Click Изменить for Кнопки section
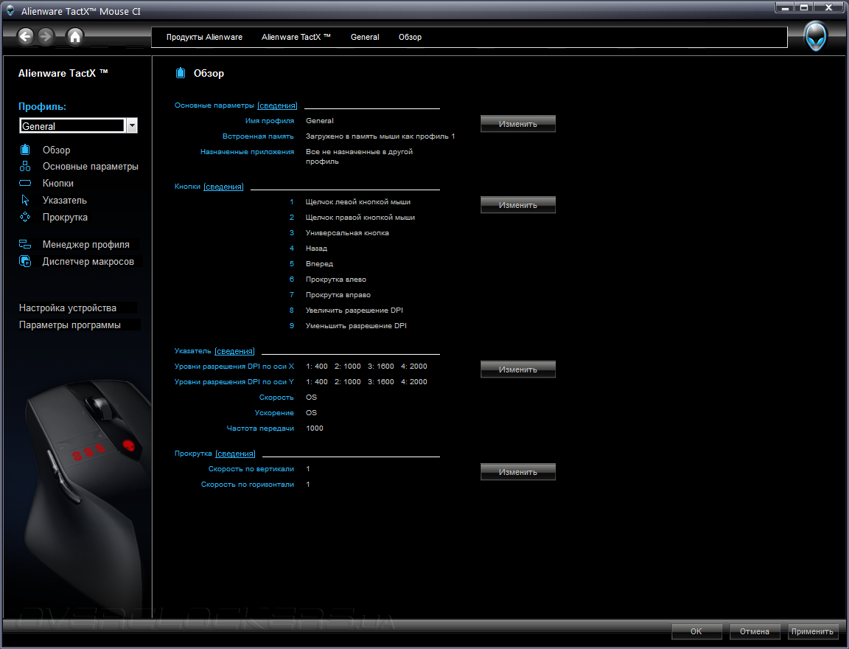 517,205
